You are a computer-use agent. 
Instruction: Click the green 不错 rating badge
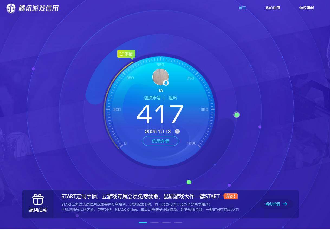point(126,54)
